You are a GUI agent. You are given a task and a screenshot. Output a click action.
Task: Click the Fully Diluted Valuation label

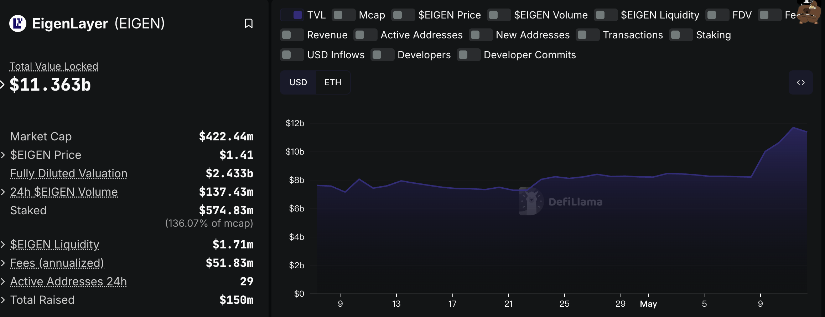[x=69, y=173]
